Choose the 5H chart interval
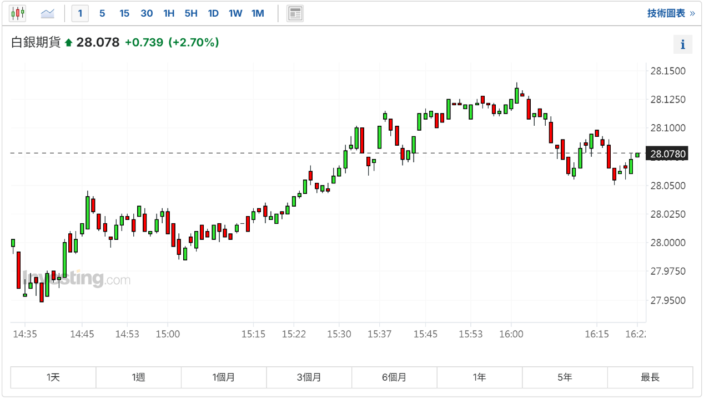This screenshot has width=704, height=400. [x=191, y=13]
